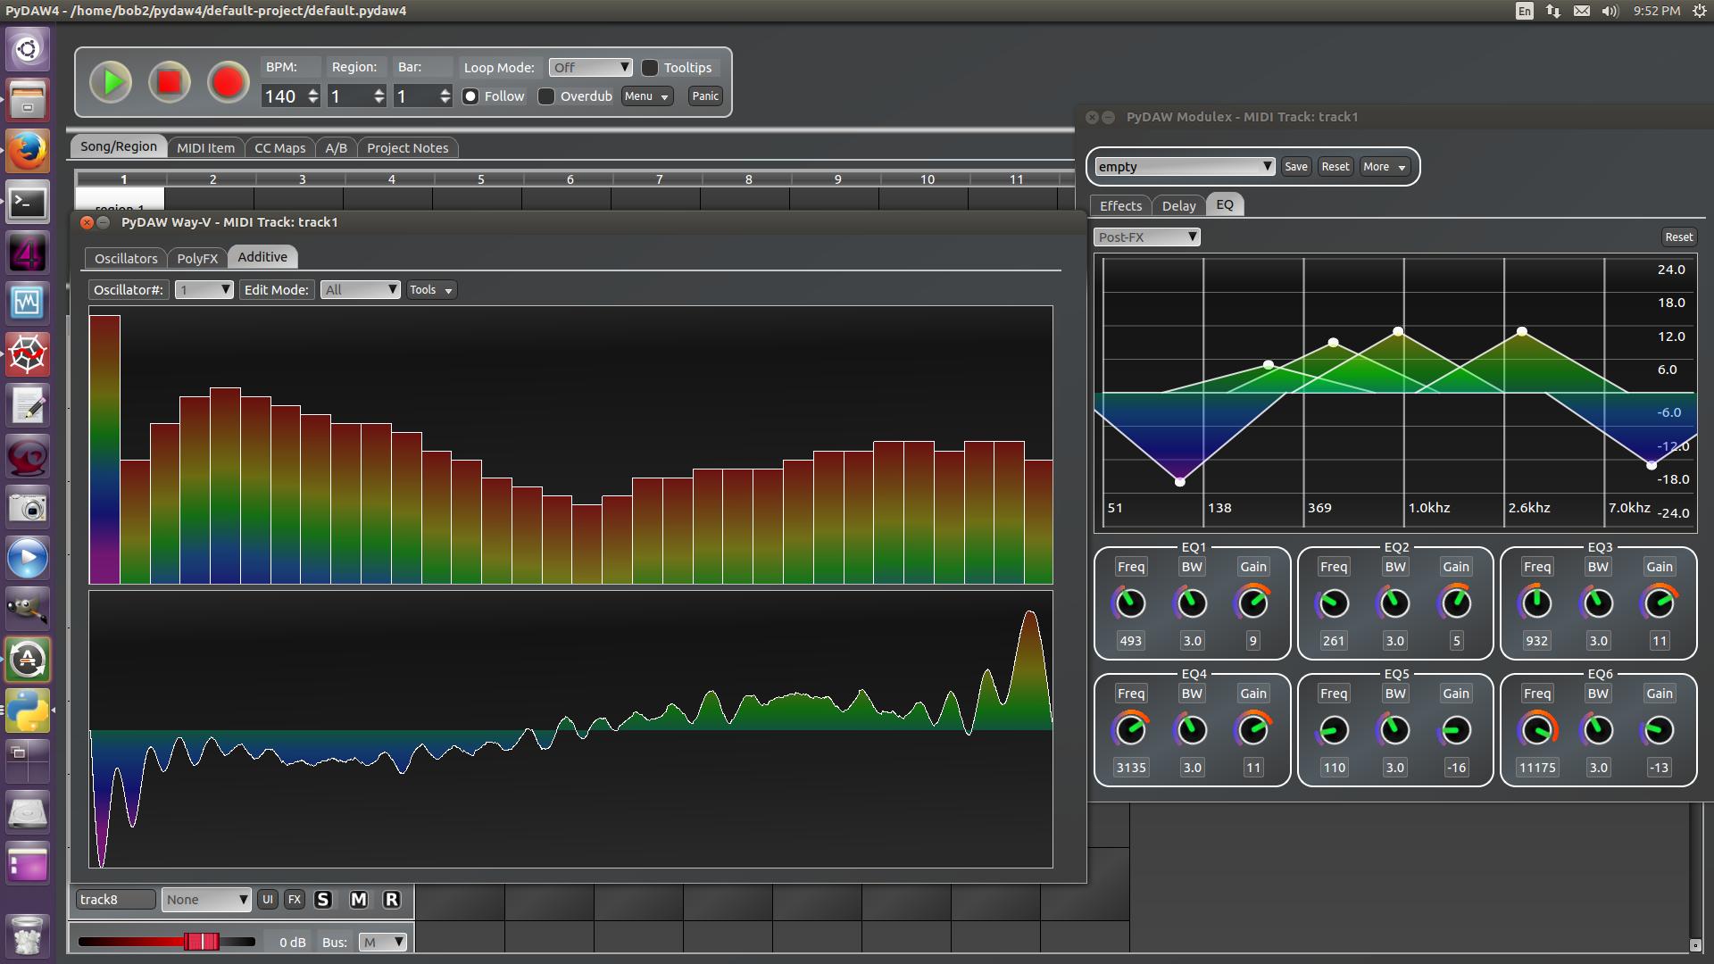Open the Oscillators tab in Way-V
The height and width of the screenshot is (964, 1714).
tap(126, 259)
